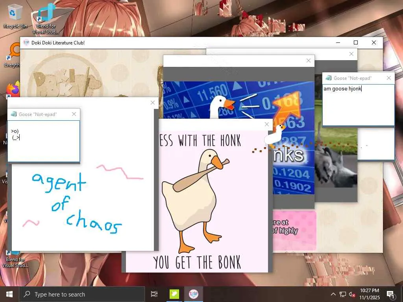Select the Firefox desktop icon
The image size is (403, 302).
tap(13, 89)
